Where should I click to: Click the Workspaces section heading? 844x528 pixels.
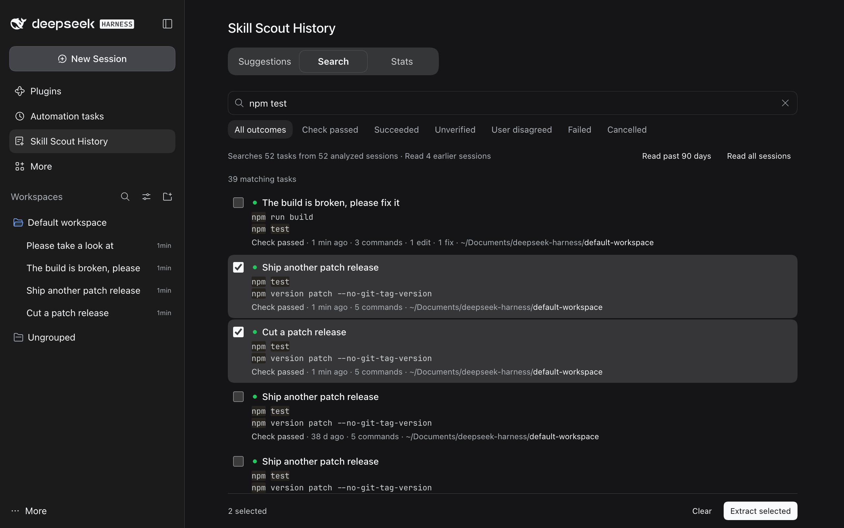tap(37, 197)
